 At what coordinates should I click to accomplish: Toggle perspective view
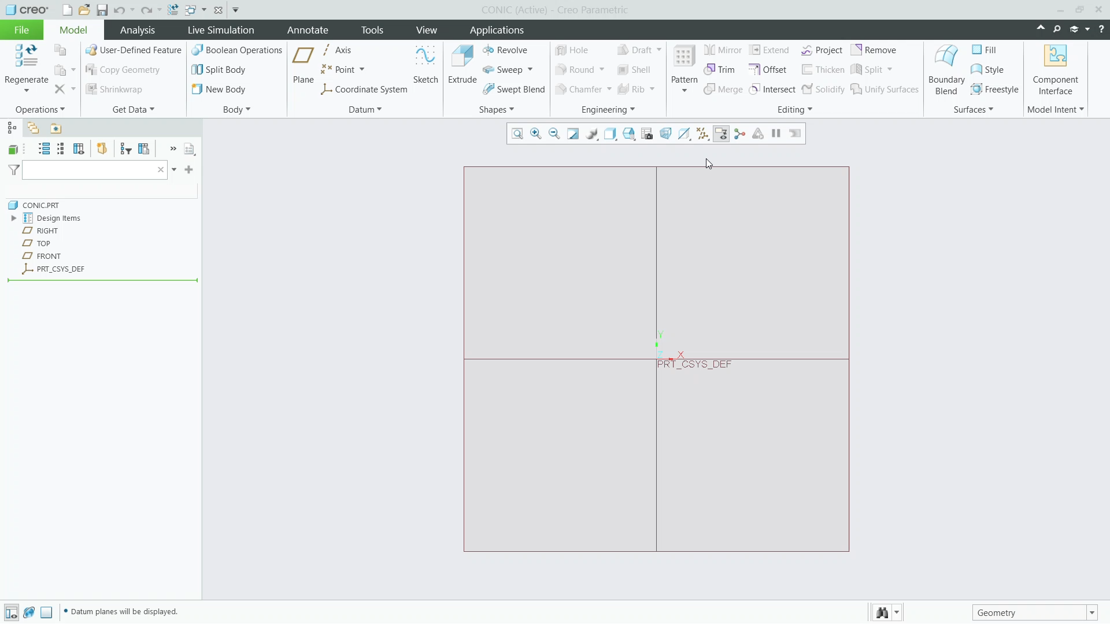click(x=665, y=134)
